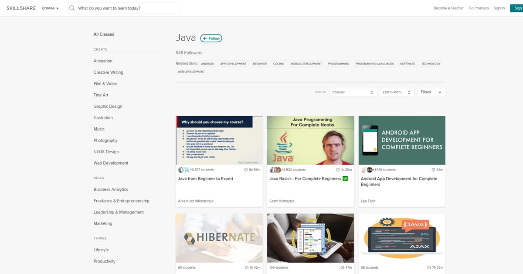Click the Skillshare logo in the header
The width and height of the screenshot is (523, 274).
[20, 8]
